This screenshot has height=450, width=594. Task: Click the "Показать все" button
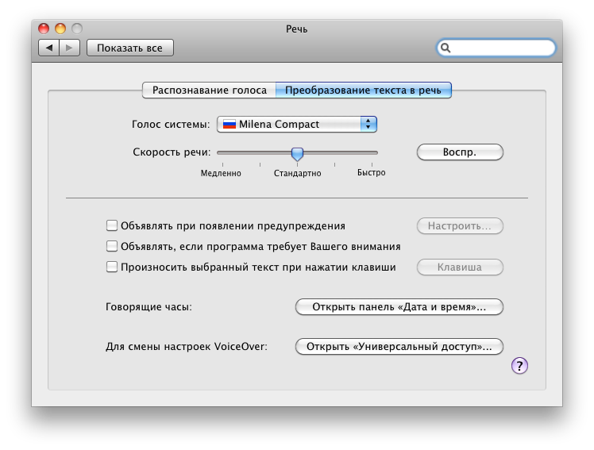coord(129,48)
